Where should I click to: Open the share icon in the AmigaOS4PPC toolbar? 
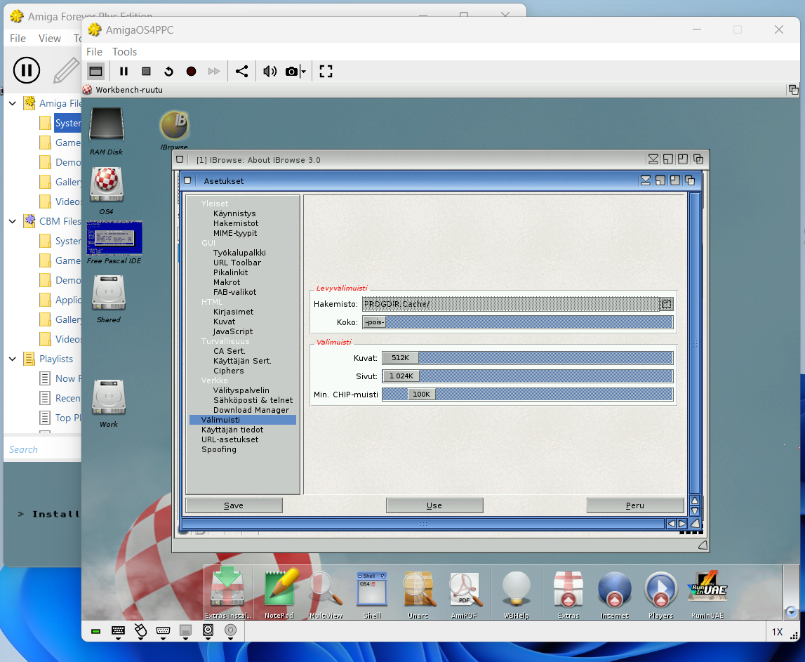(x=242, y=72)
